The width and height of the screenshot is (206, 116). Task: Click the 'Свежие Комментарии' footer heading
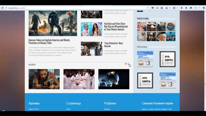click(x=157, y=103)
